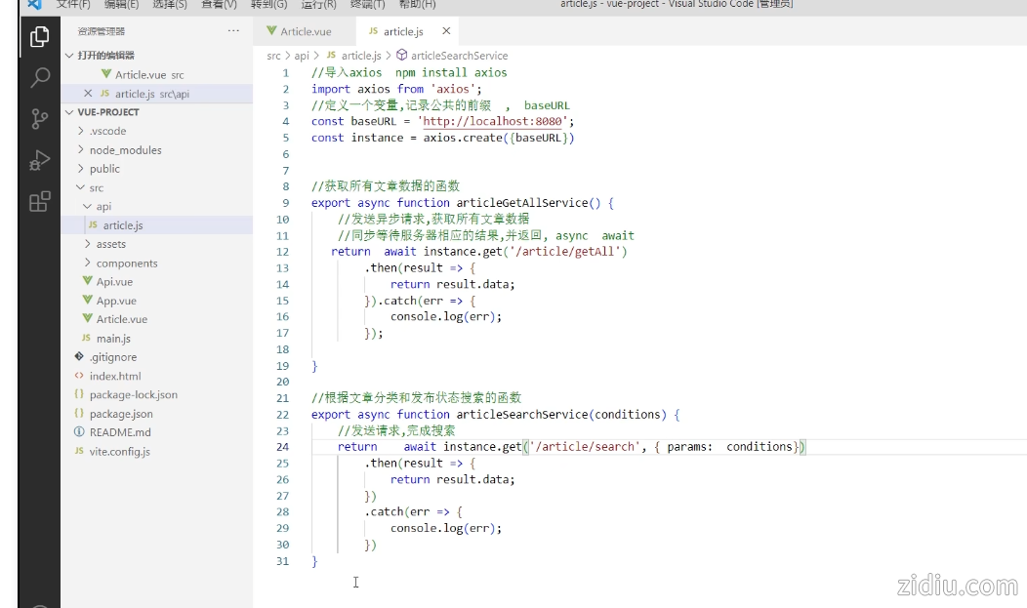Open vite.config.js from the explorer
The width and height of the screenshot is (1027, 608).
tap(119, 452)
